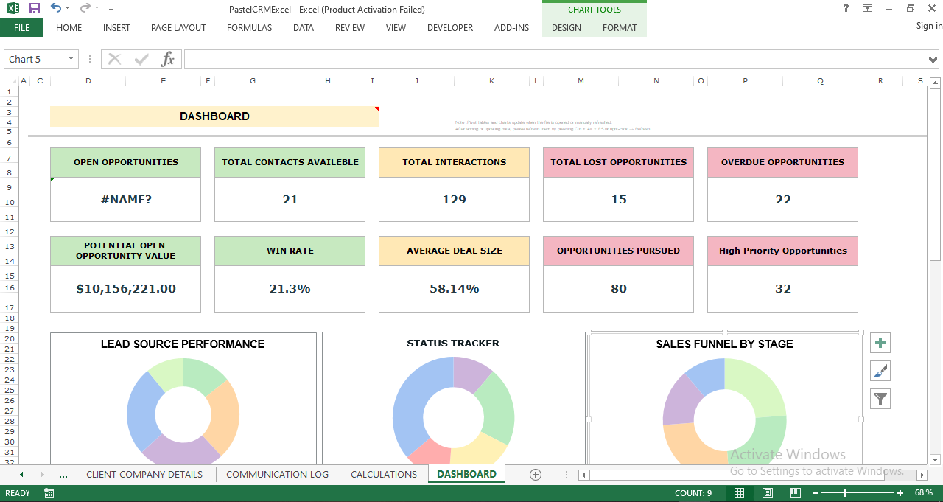Click the Chart Styles paintbrush button

click(880, 371)
